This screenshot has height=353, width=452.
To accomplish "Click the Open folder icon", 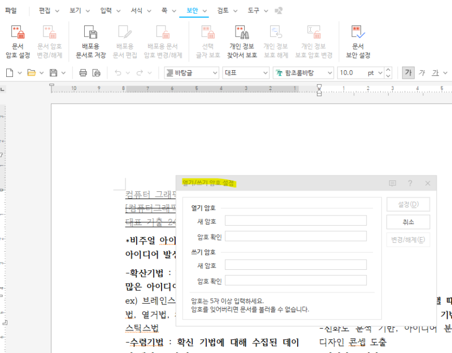I will [31, 73].
